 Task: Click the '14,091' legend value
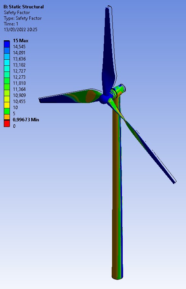(x=19, y=53)
